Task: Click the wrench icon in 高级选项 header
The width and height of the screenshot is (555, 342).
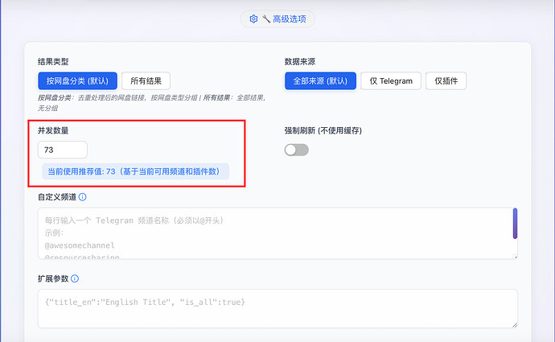Action: (265, 19)
